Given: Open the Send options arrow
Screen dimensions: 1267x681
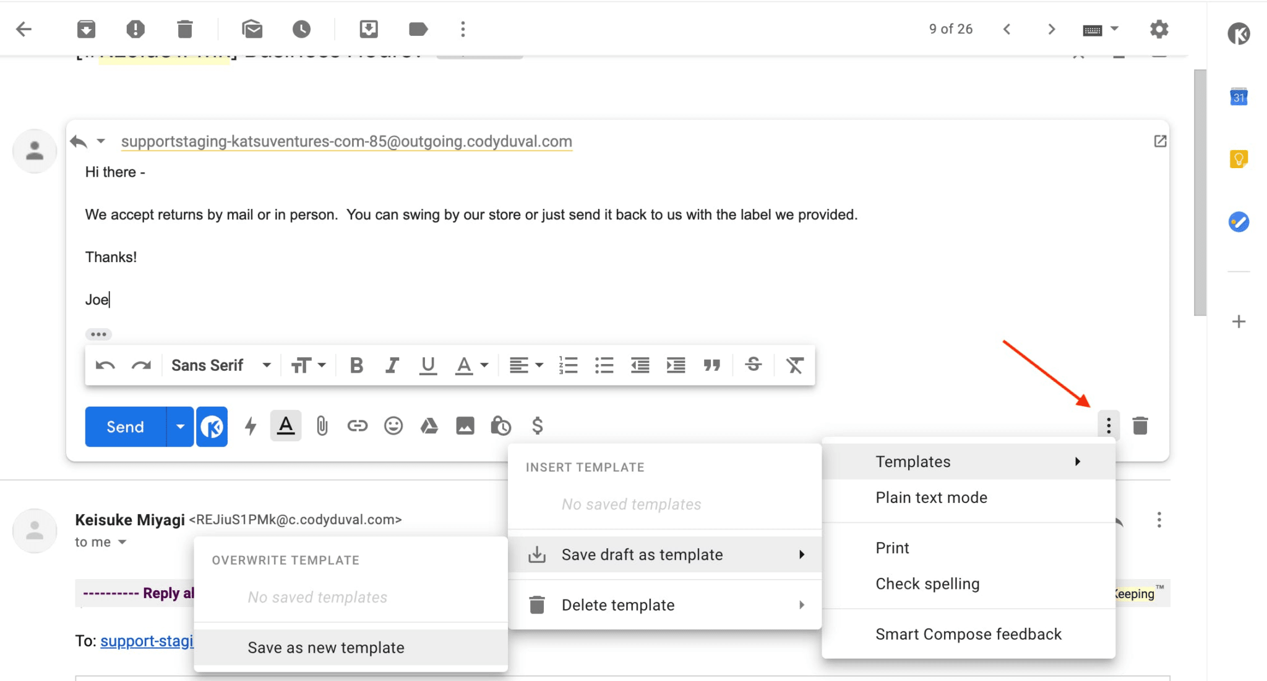Looking at the screenshot, I should coord(180,426).
